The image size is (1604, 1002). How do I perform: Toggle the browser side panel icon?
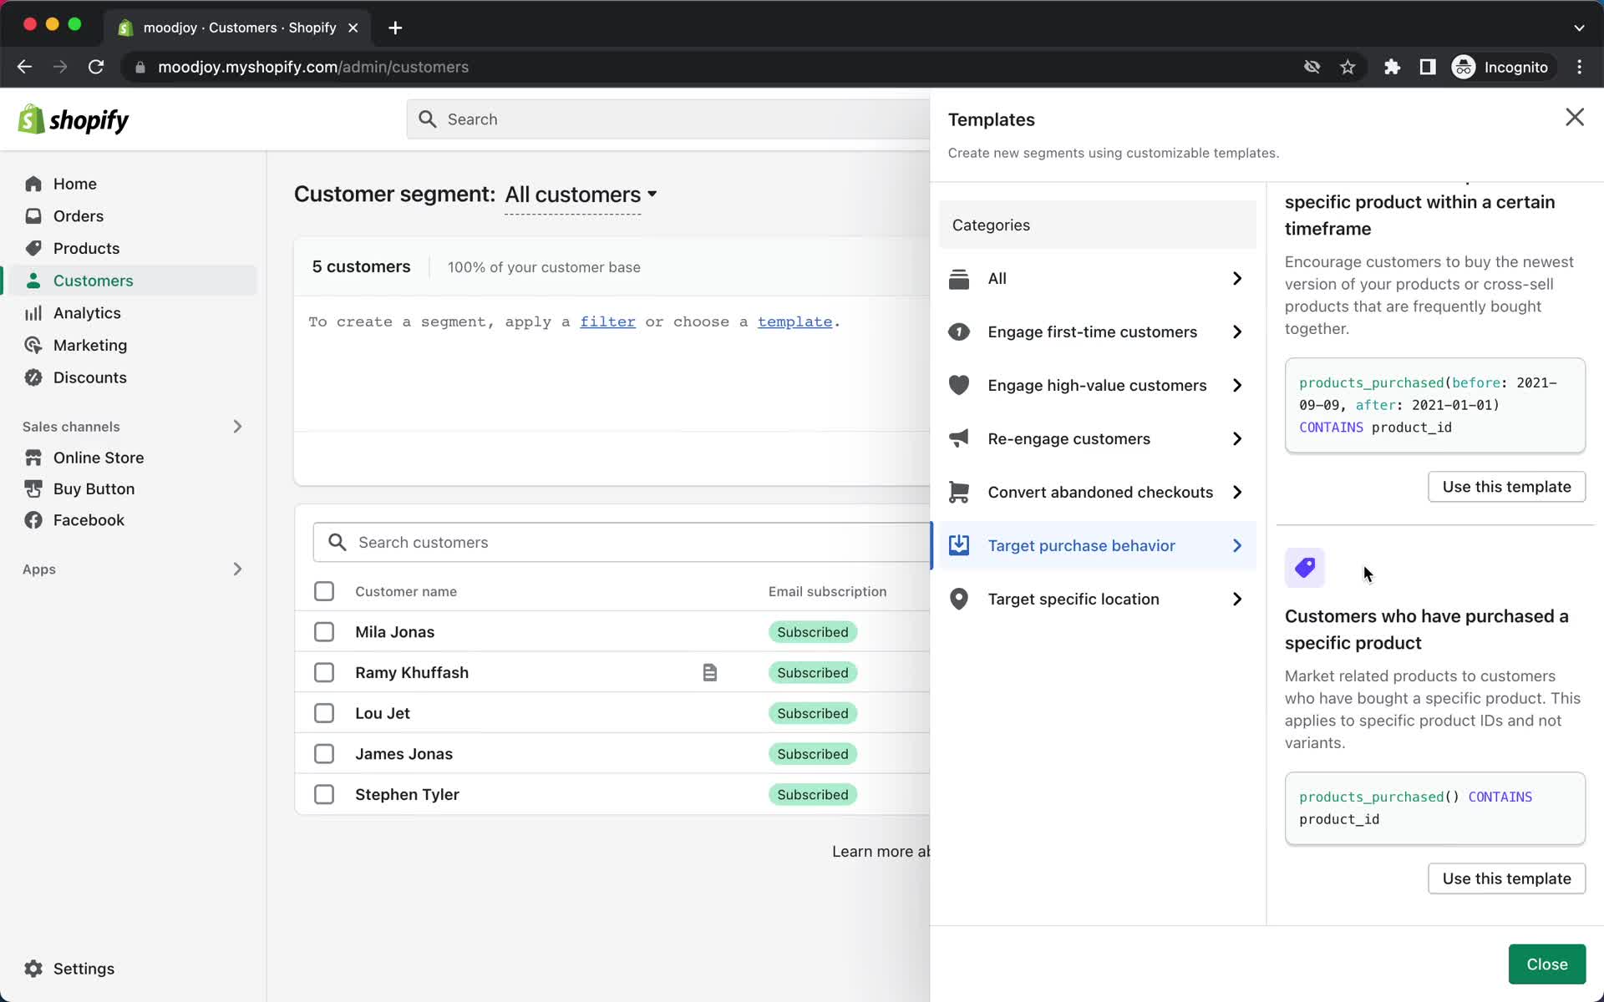(x=1428, y=67)
